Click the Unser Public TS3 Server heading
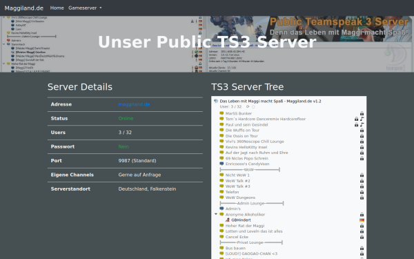The width and height of the screenshot is (414, 259). [x=207, y=41]
